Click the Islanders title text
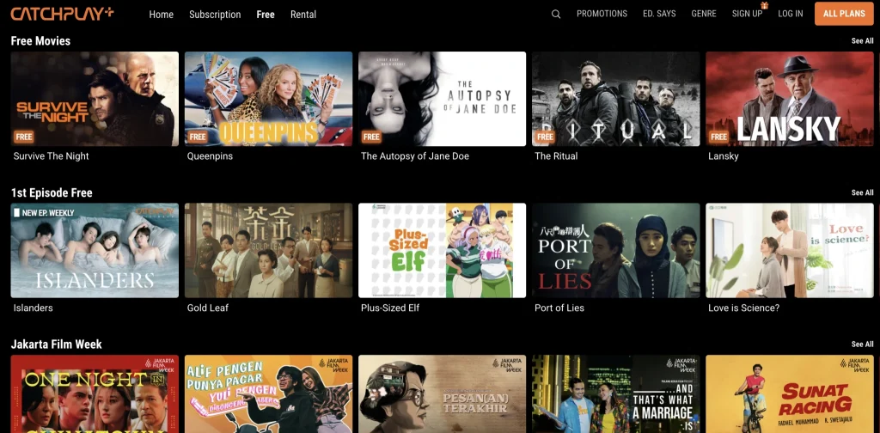This screenshot has height=433, width=880. (34, 308)
